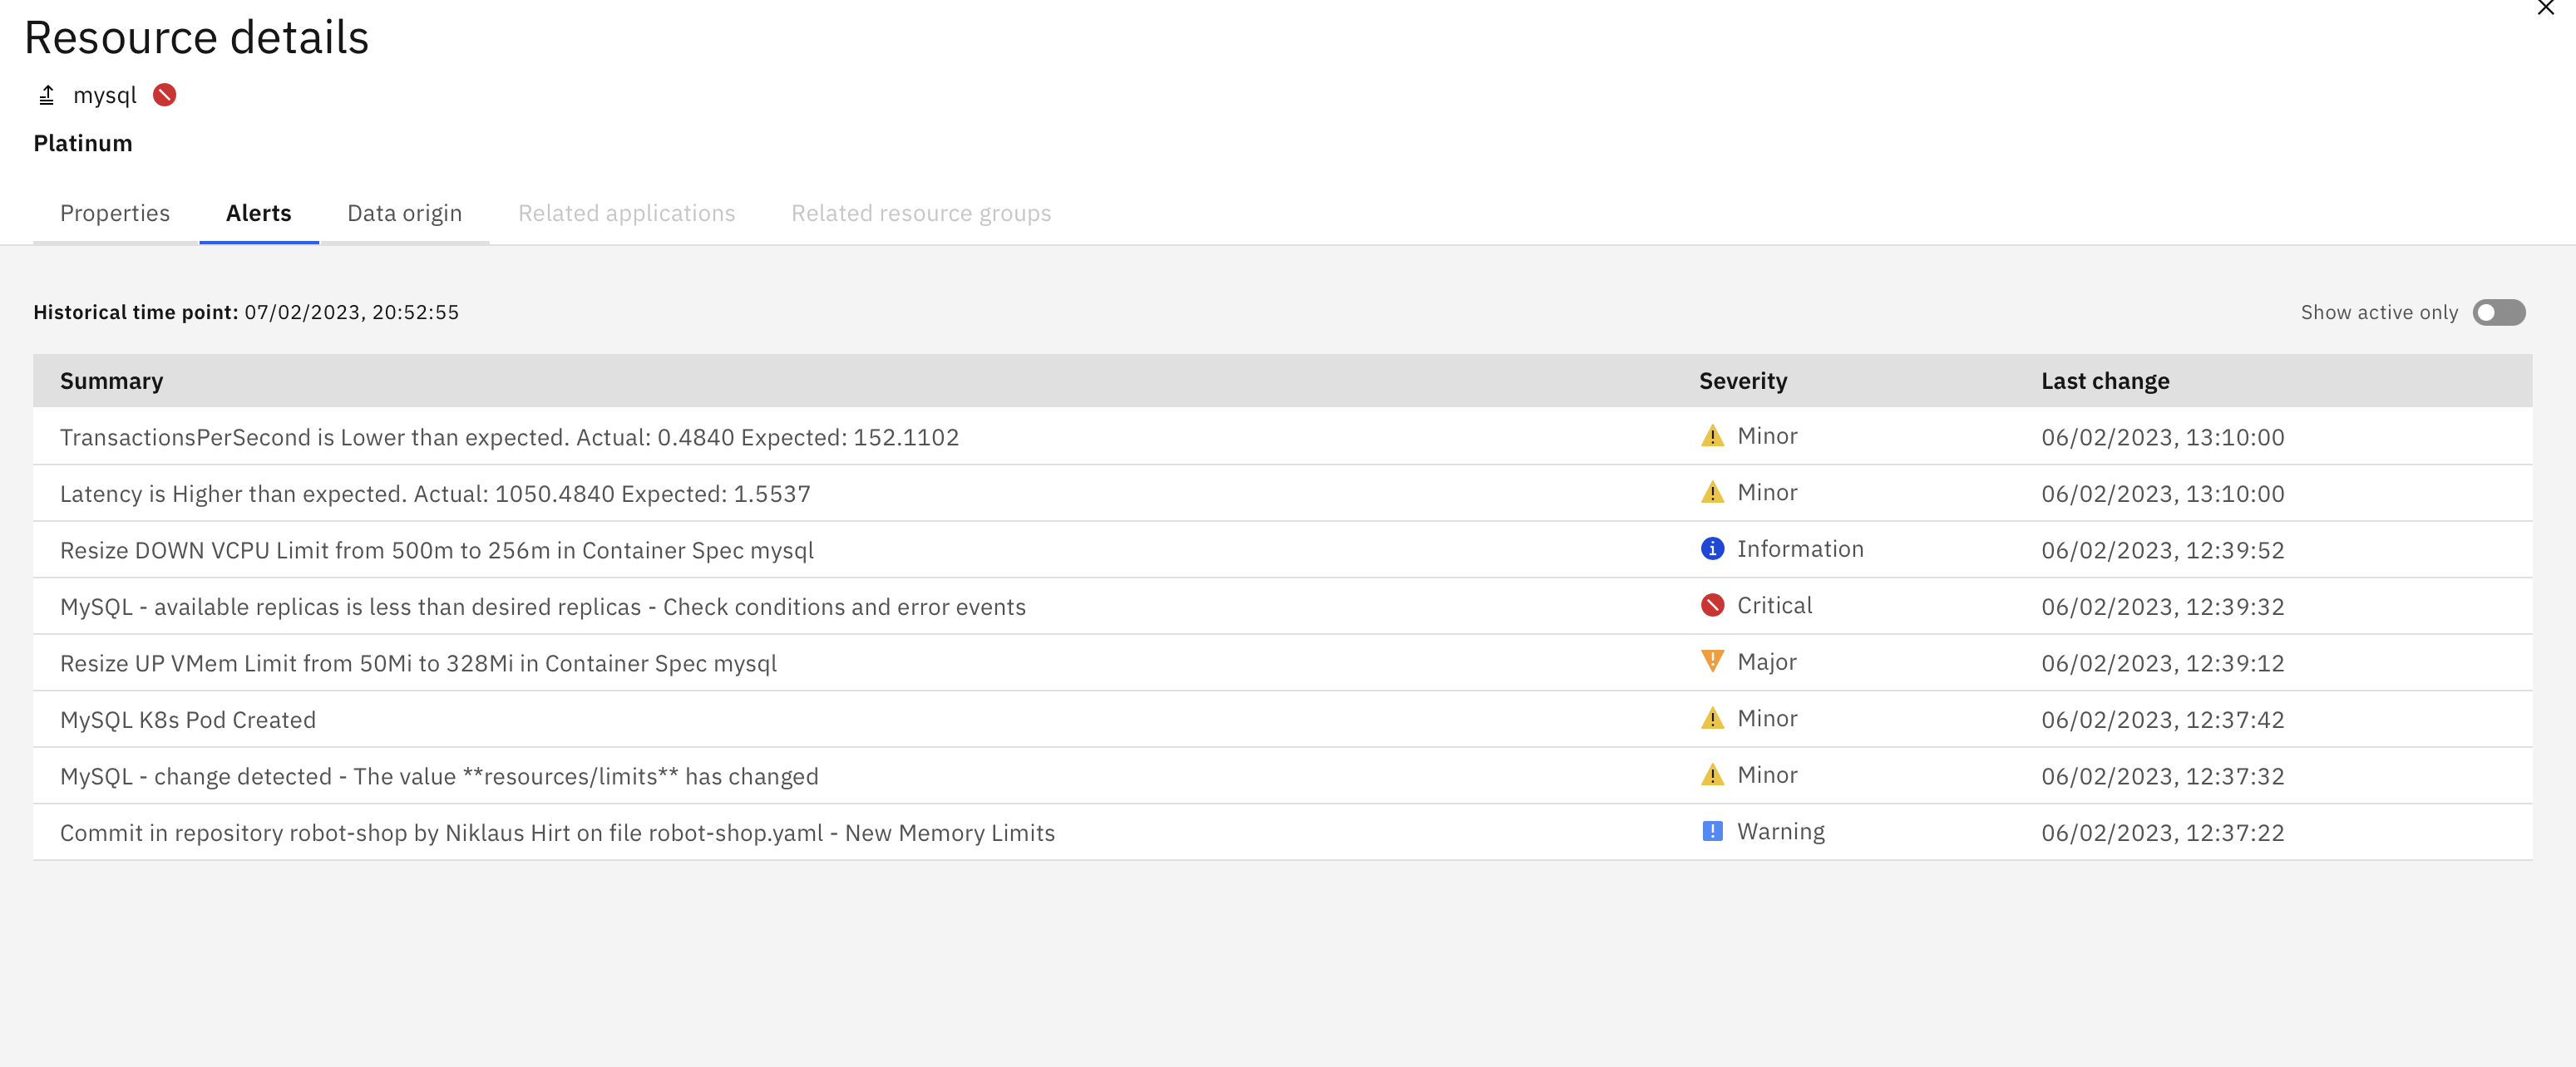Click the blue Information severity icon

[x=1712, y=549]
